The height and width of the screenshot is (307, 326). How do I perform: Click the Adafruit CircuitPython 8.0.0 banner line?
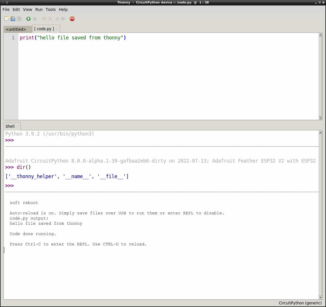(160, 161)
